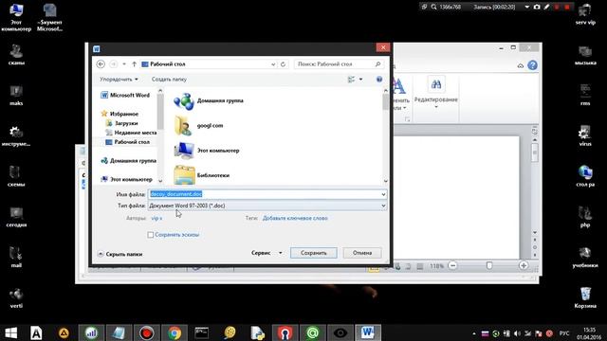This screenshot has width=607, height=341.
Task: Open Корзина on the desktop
Action: 585,297
